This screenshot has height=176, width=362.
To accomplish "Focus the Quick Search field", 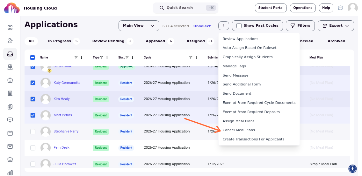I will tap(185, 8).
